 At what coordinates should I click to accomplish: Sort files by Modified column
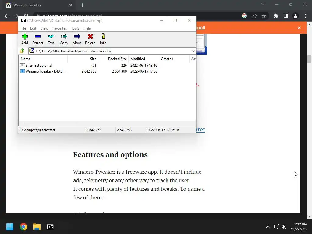(x=144, y=59)
